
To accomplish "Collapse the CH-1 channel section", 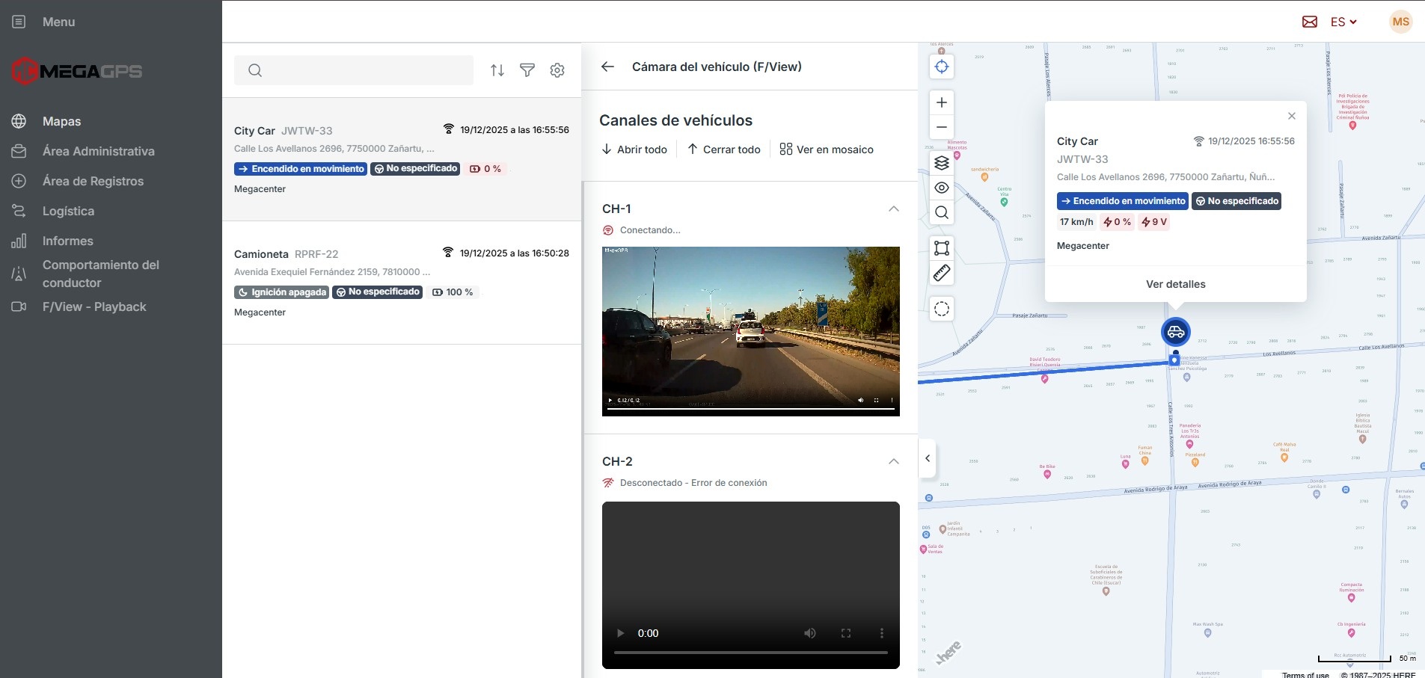I will (x=893, y=209).
